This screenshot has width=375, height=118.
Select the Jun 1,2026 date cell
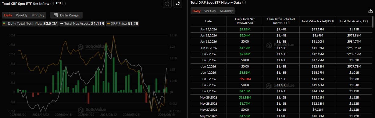(209, 91)
